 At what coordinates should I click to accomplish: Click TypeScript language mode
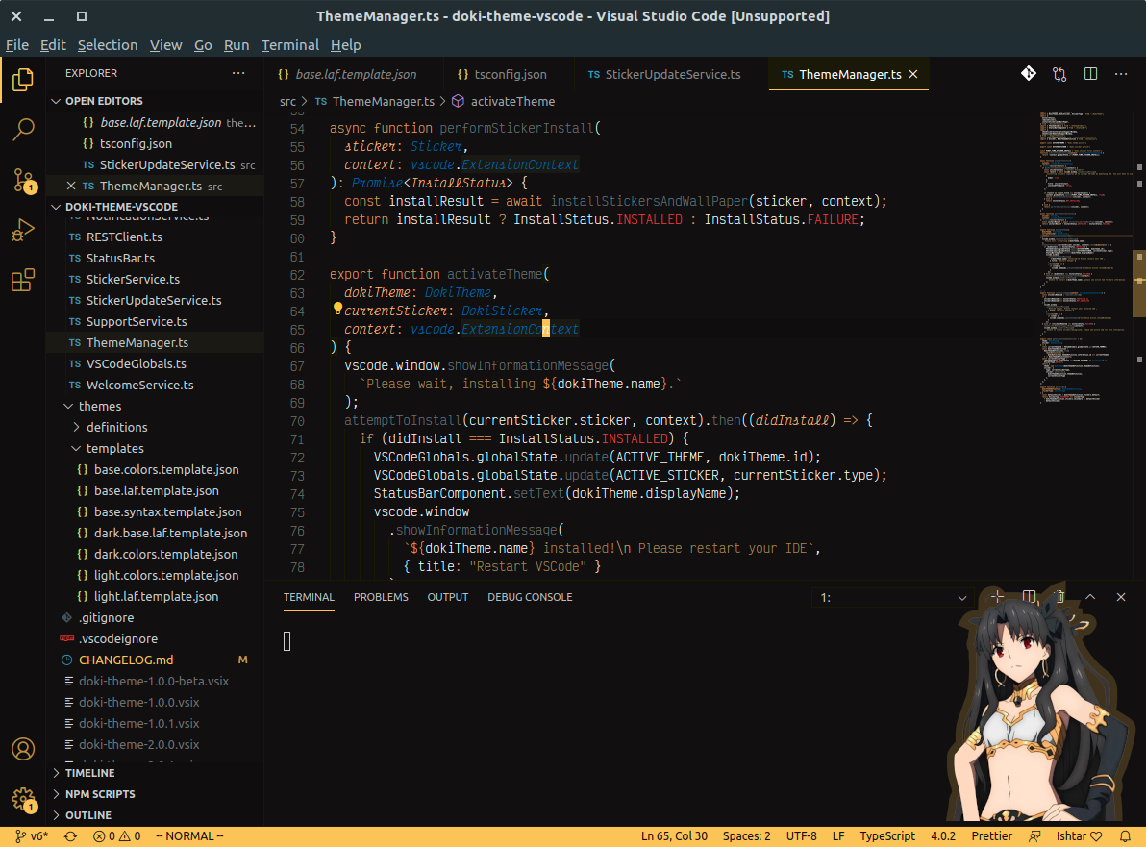[x=887, y=836]
